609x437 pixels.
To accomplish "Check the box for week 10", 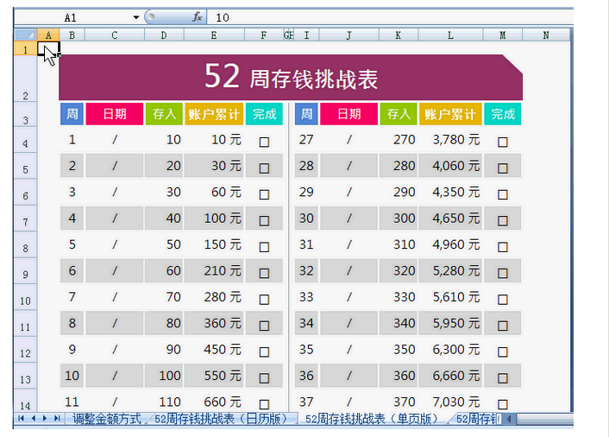I will coord(264,378).
